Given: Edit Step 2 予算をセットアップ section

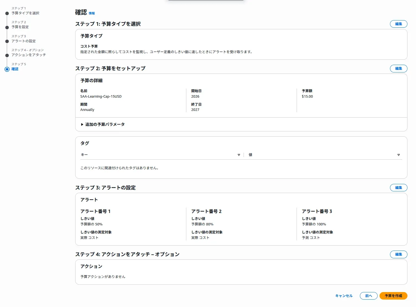Looking at the screenshot, I should pyautogui.click(x=399, y=69).
